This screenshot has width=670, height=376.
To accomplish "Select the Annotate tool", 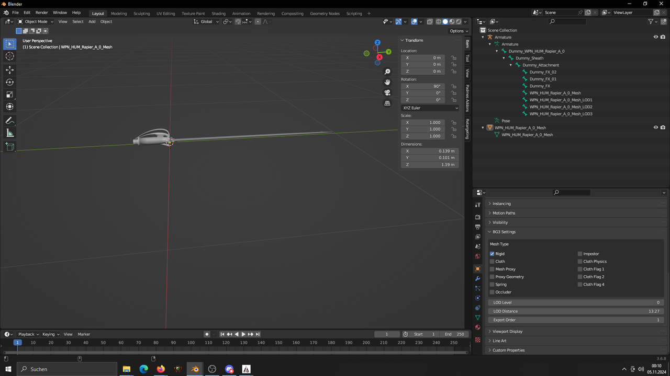I will click(x=9, y=121).
